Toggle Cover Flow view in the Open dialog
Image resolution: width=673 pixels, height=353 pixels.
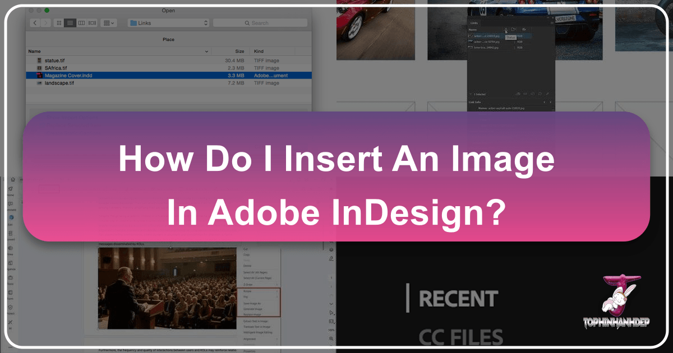92,22
